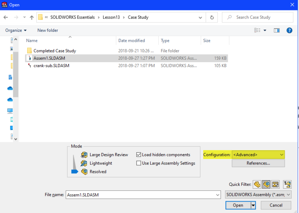Click the Large Design Review label
This screenshot has height=213, width=299.
click(109, 155)
